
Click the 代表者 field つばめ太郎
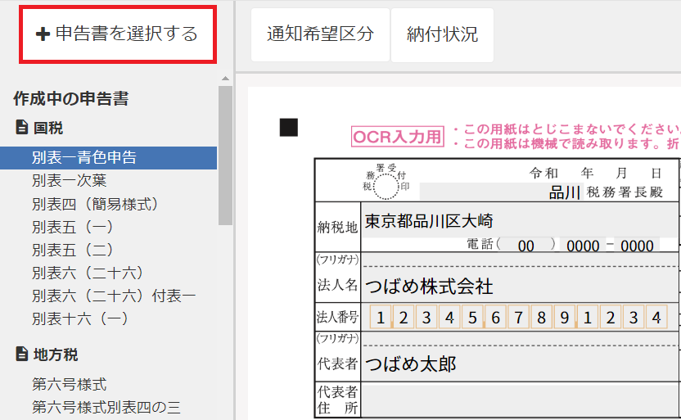click(520, 364)
